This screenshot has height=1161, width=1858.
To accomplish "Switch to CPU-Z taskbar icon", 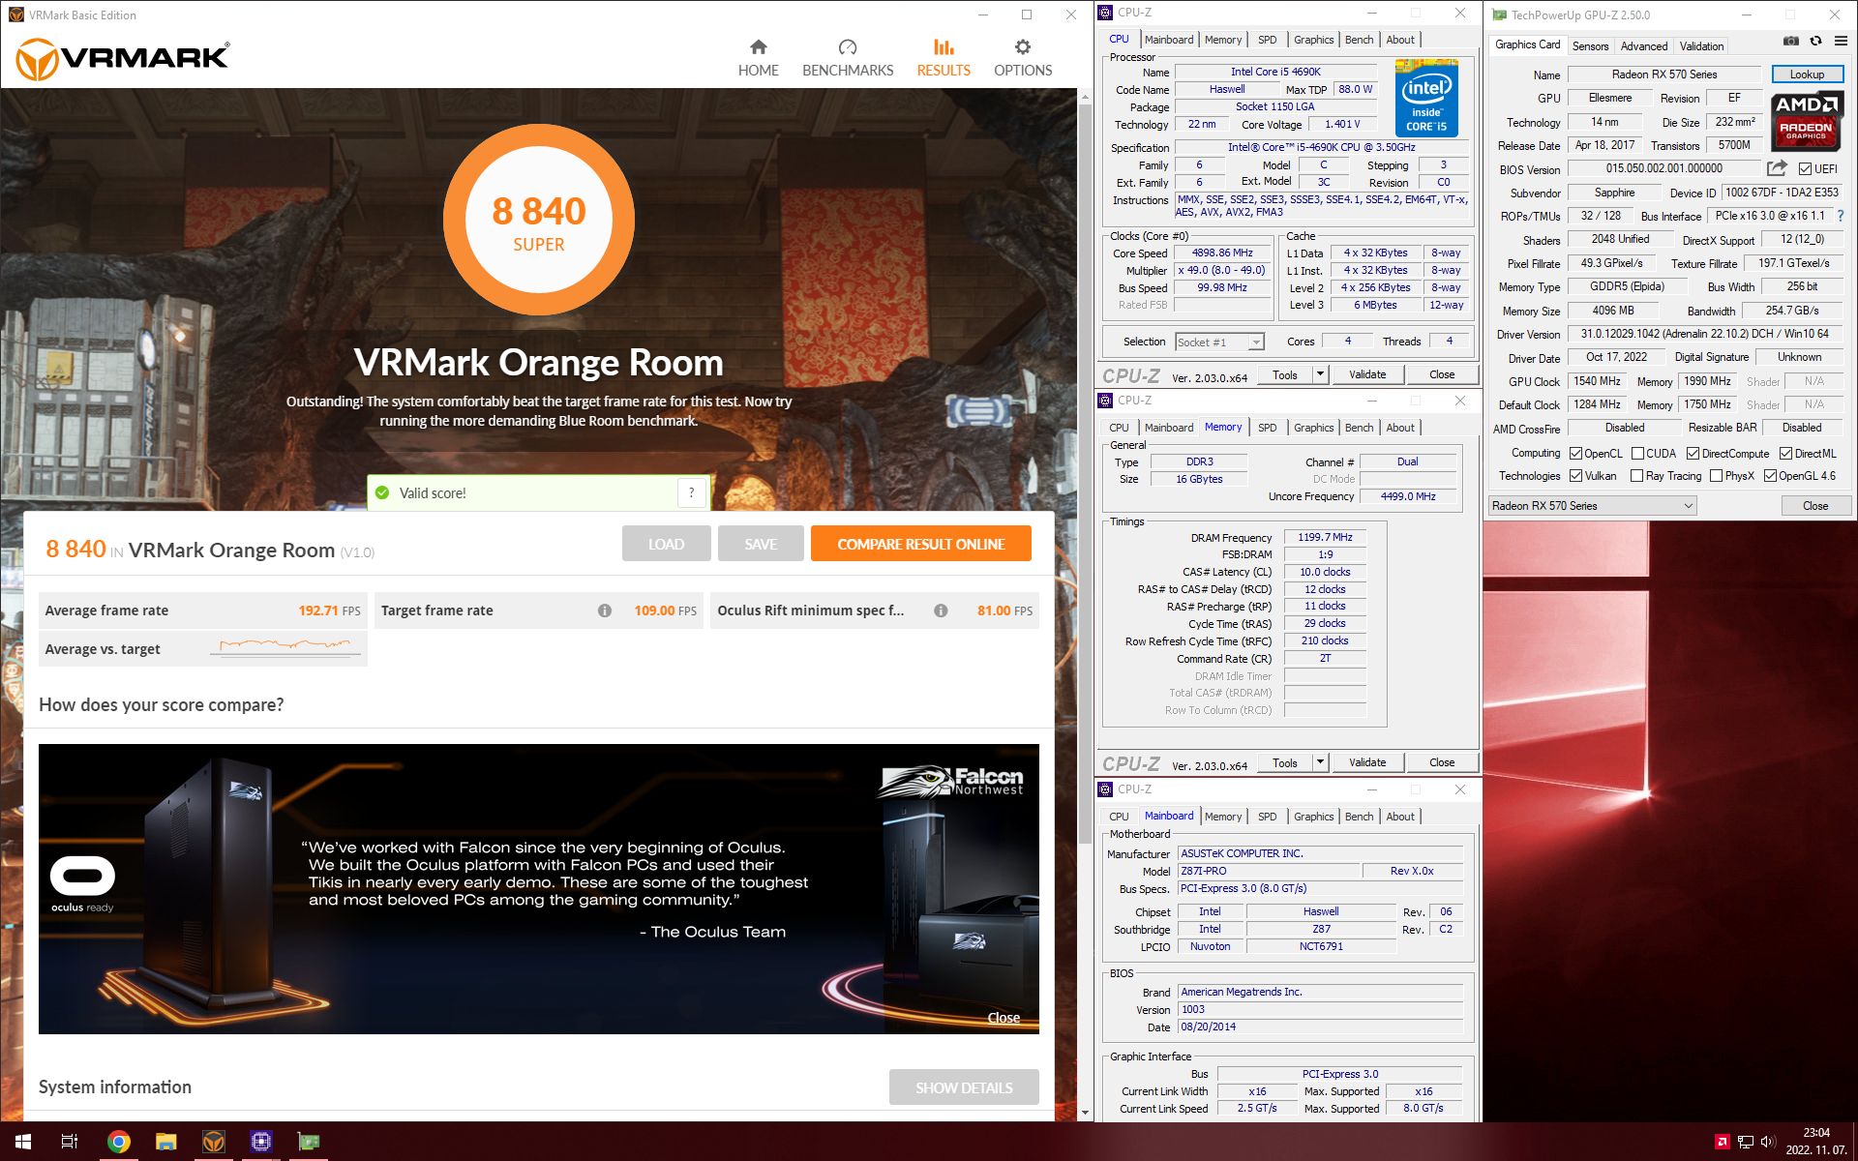I will pos(261,1142).
